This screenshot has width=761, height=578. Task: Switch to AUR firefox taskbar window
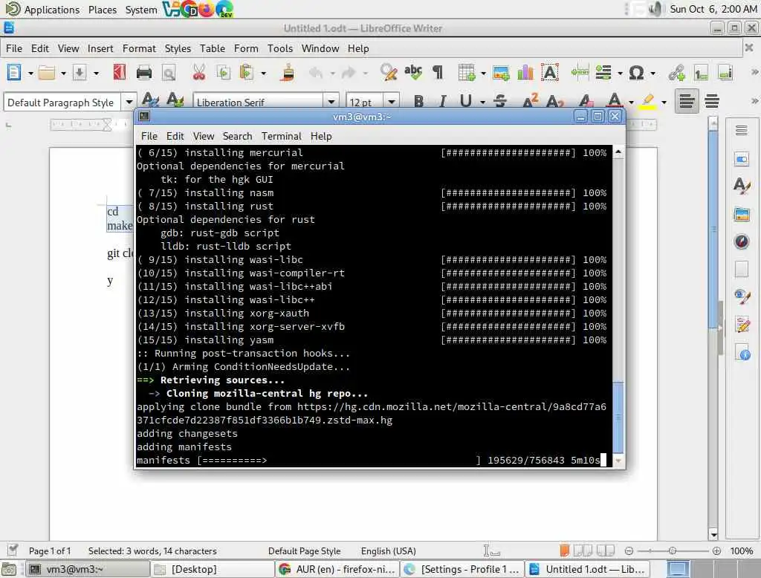(337, 569)
